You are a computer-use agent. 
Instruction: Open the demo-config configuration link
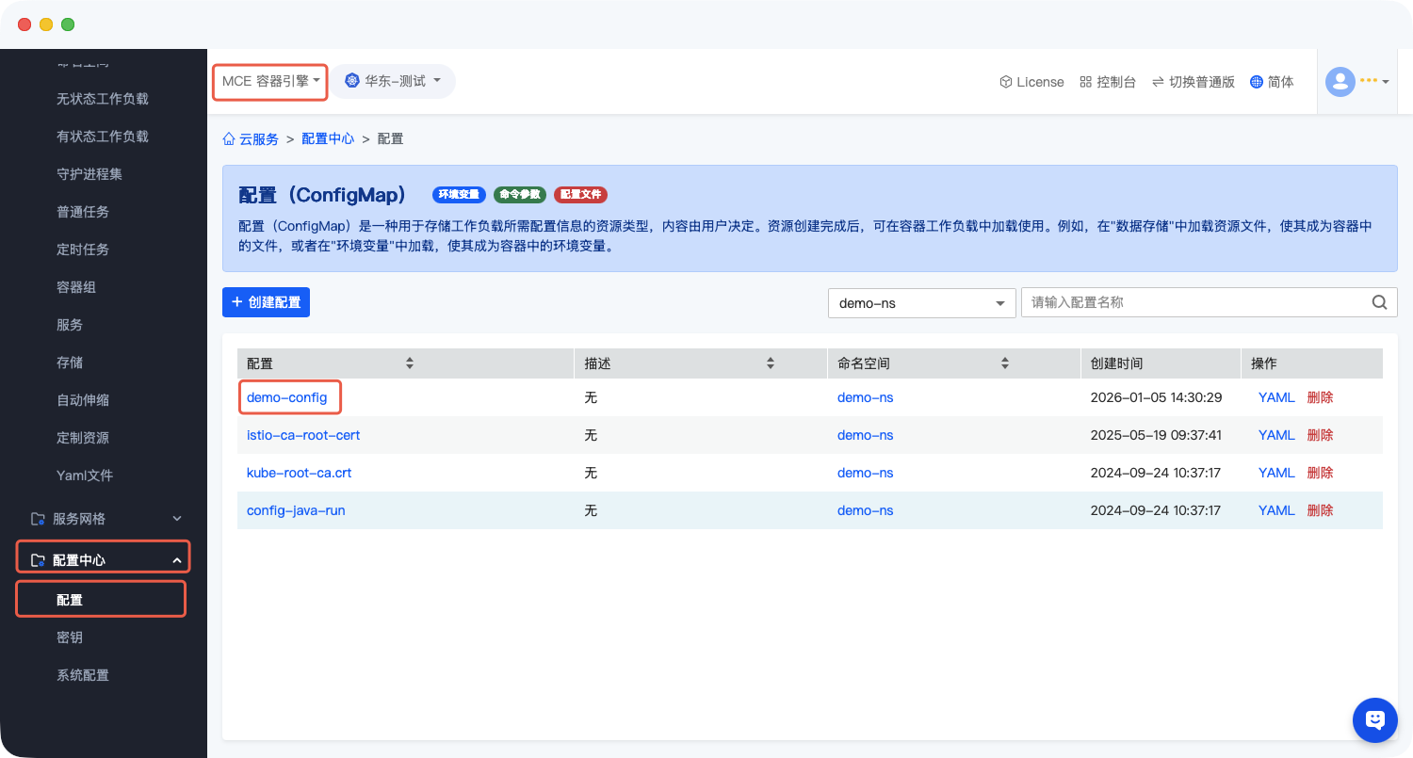[x=286, y=397]
